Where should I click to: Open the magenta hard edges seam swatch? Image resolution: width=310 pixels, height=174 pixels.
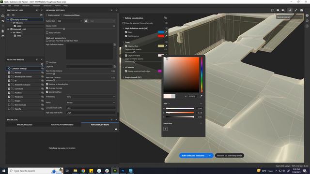[x=160, y=71]
